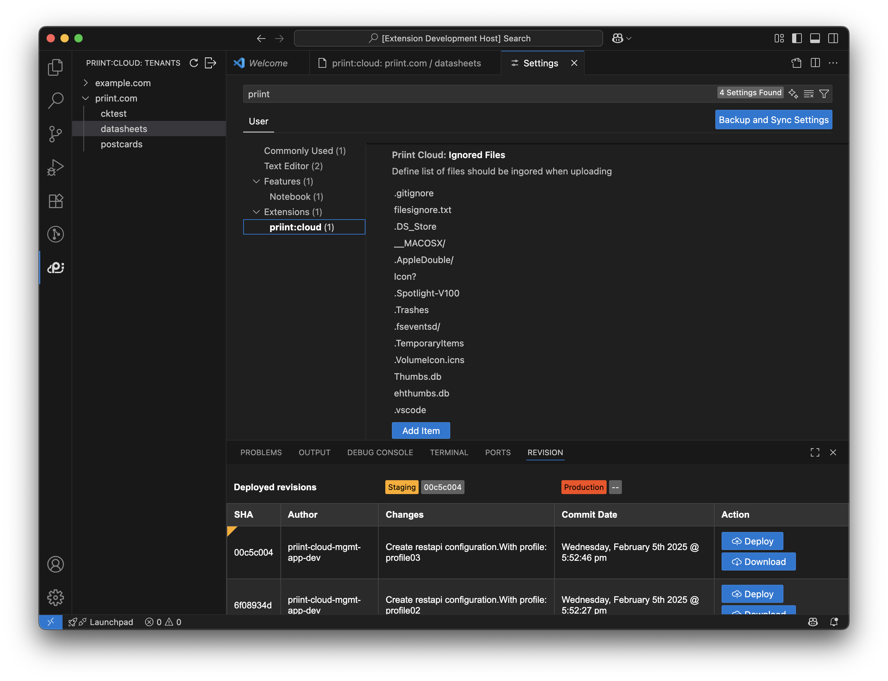This screenshot has width=888, height=681.
Task: Open the settings filter funnel icon
Action: (x=824, y=94)
